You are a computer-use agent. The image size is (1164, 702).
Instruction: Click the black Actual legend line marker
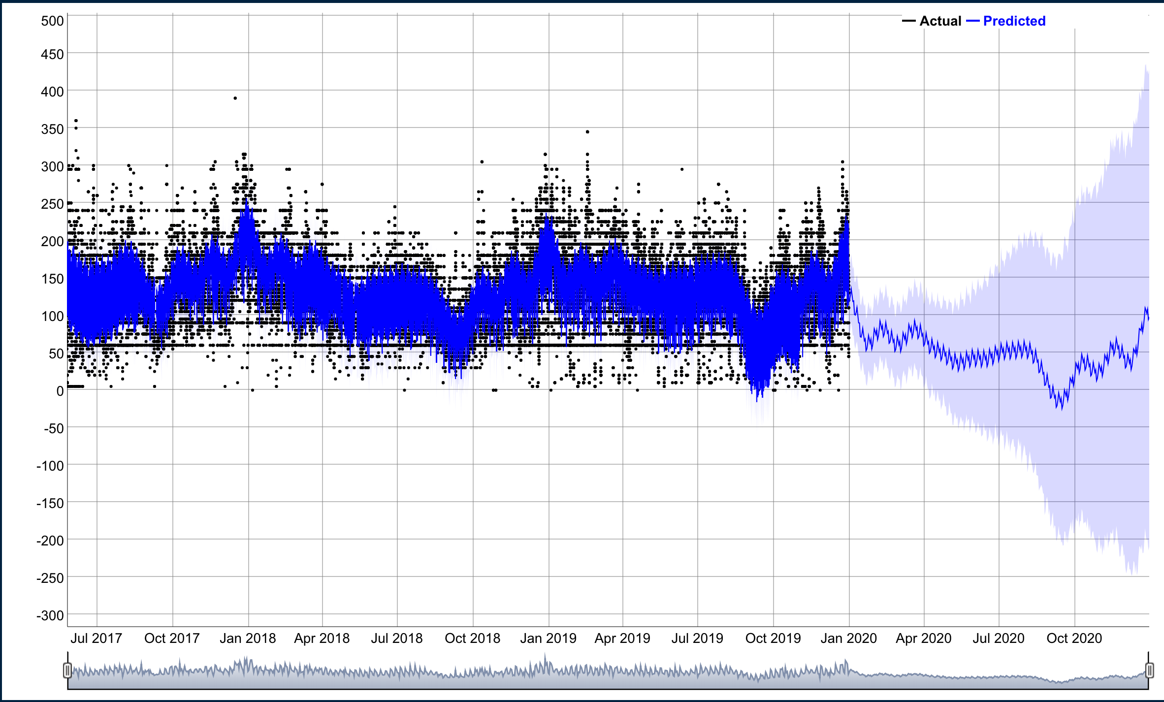click(x=908, y=21)
